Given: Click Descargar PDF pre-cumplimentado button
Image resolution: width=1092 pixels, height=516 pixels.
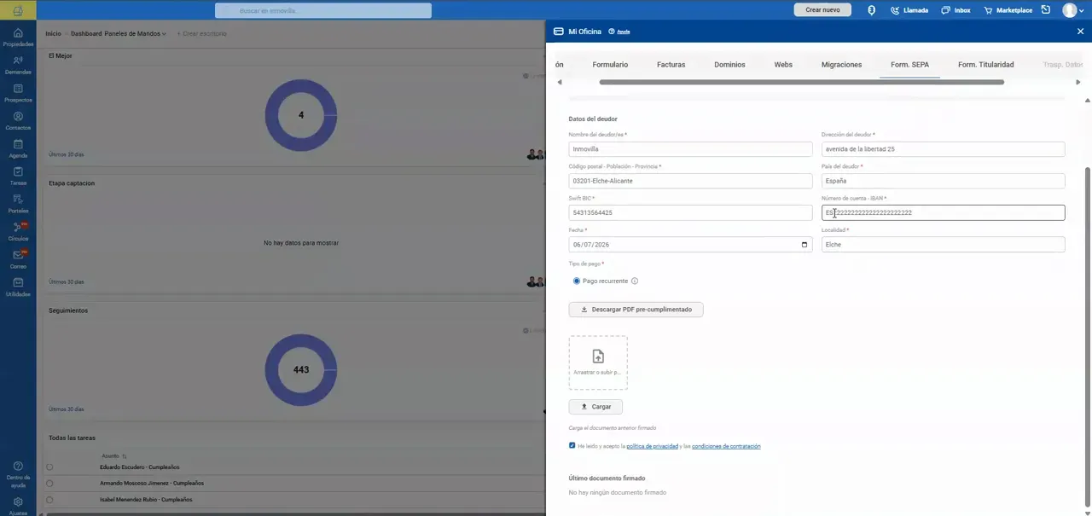Looking at the screenshot, I should pos(636,310).
